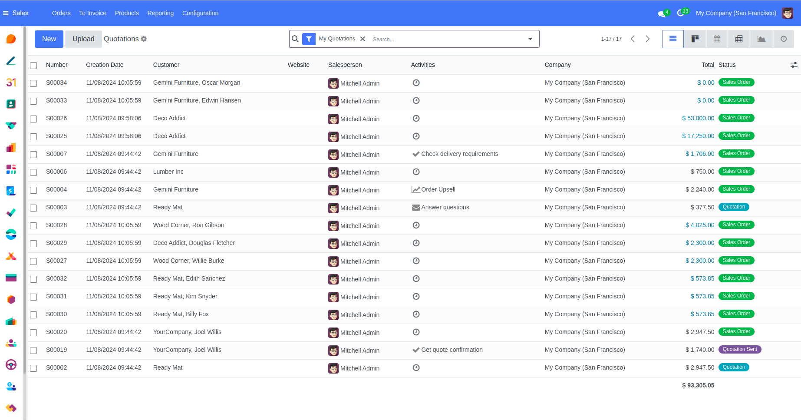Open the To Invoice menu
801x420 pixels.
tap(92, 13)
